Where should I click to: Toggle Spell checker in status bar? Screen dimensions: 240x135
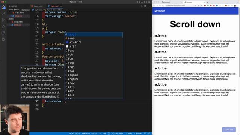point(129,133)
